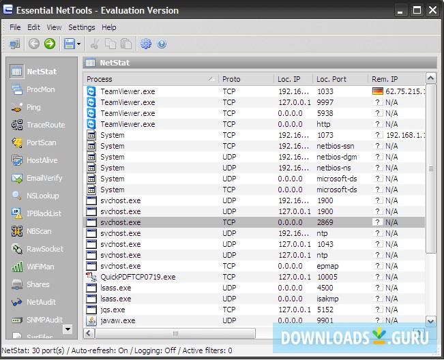Select TeamViewer.exe row with port 5938
This screenshot has height=360, width=444.
[254, 113]
